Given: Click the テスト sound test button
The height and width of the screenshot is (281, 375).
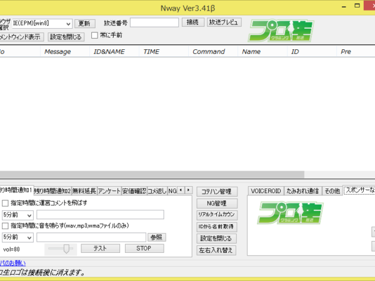Looking at the screenshot, I should point(100,249).
